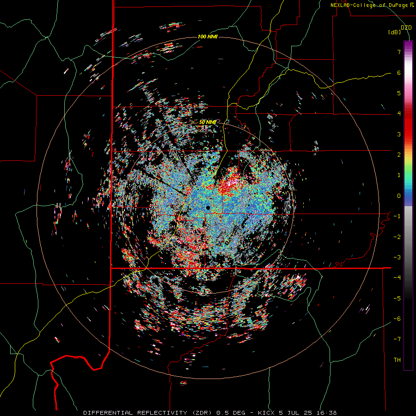Click the 7 value on the scale
Viewport: 416px width, 416px height.
(x=399, y=52)
